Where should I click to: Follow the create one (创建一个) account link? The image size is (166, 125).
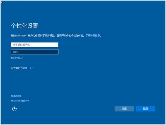click(27, 68)
